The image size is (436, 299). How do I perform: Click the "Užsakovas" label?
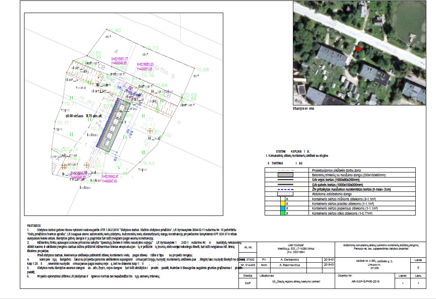[x=267, y=276]
